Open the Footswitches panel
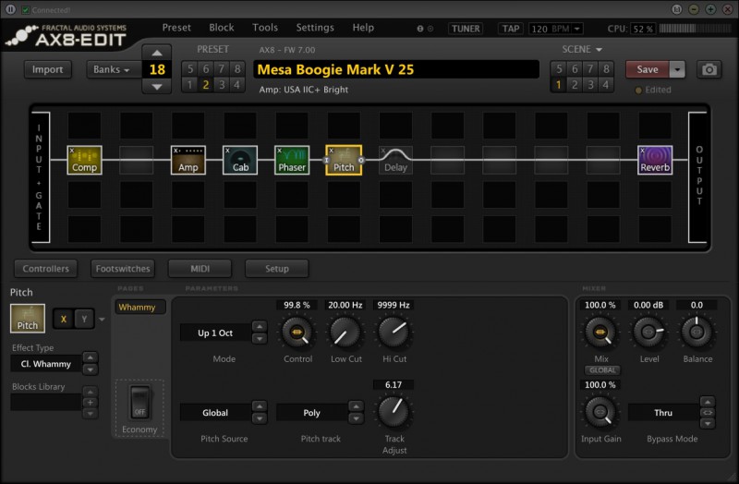The image size is (739, 484). point(123,269)
